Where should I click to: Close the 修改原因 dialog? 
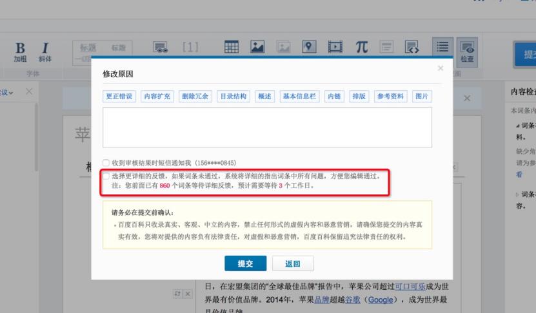[x=441, y=68]
